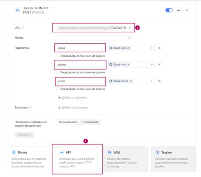Click the plus icon in URL field

tap(129, 28)
